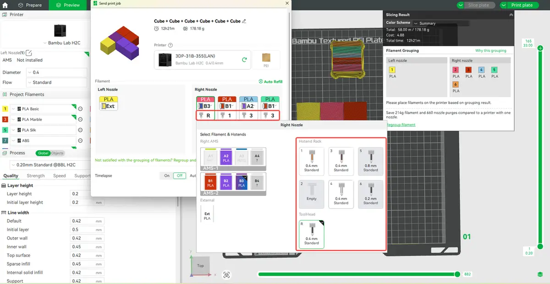The image size is (550, 284).
Task: Remove the PLA Silk filament
Action: click(80, 130)
